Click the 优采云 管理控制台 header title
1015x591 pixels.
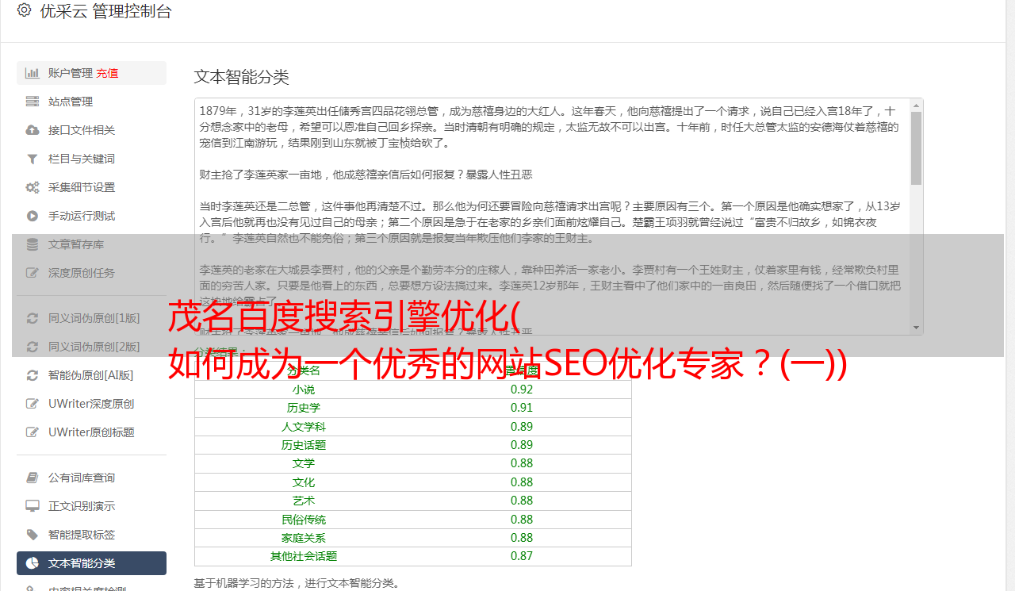click(x=105, y=11)
